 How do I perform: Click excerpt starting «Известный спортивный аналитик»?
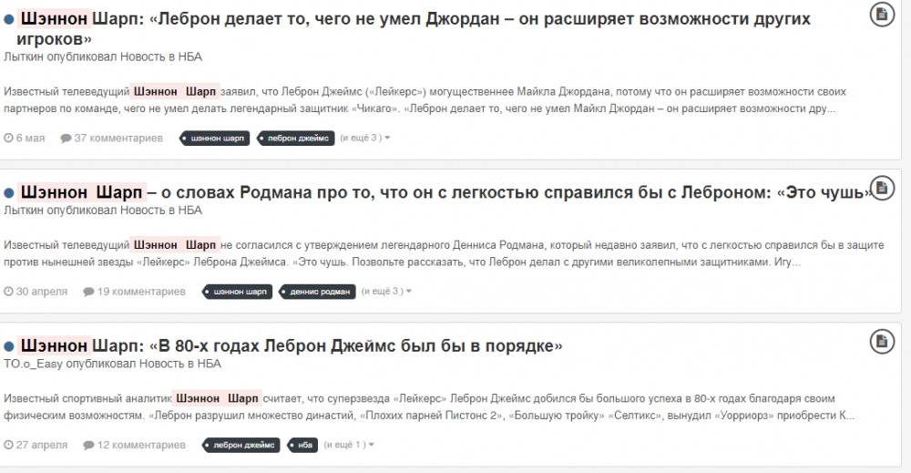pos(429,406)
